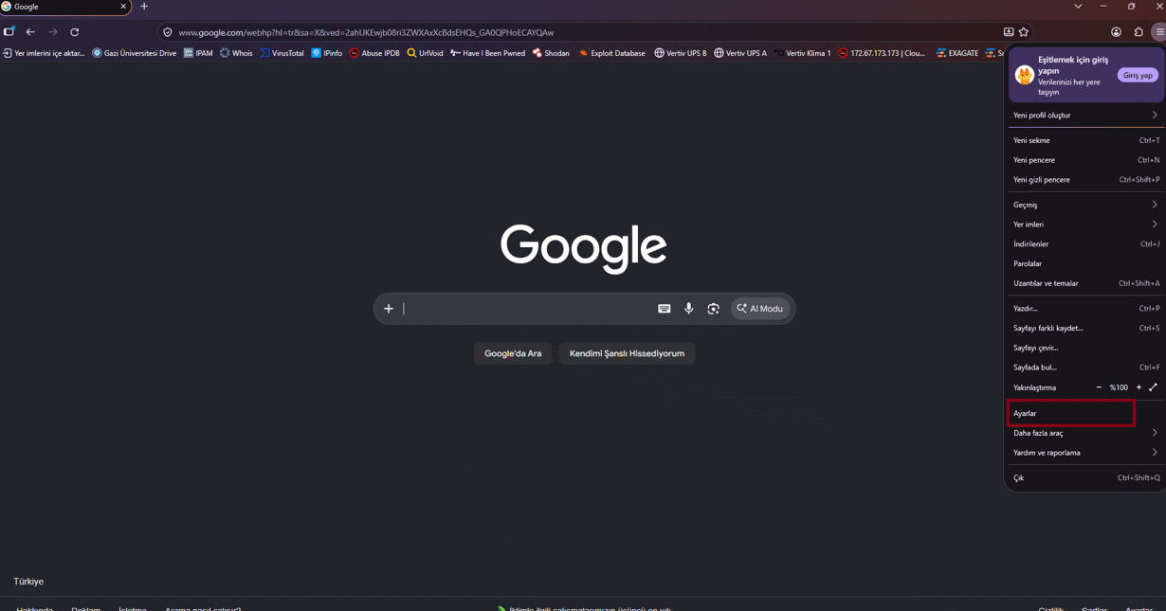Activate the AI Modu button
This screenshot has height=611, width=1166.
[x=760, y=309]
